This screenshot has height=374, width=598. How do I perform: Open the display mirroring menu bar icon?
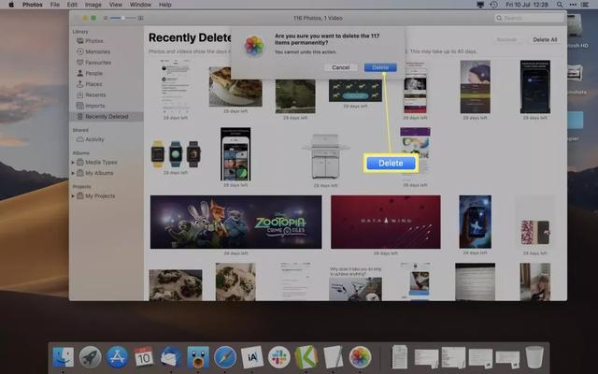[480, 5]
